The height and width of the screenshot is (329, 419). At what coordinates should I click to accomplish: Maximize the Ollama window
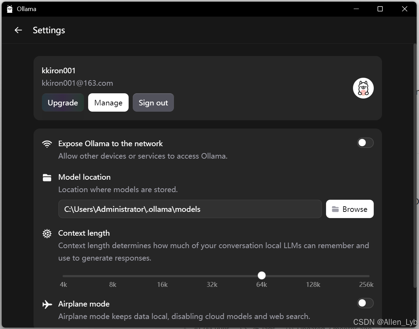[380, 9]
